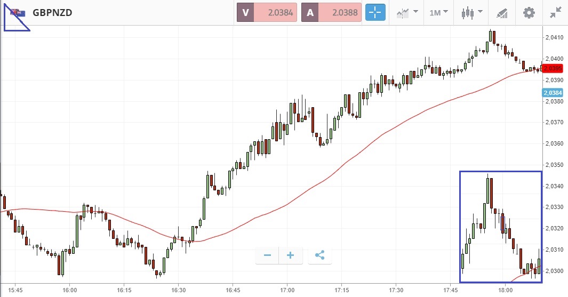The image size is (568, 297).
Task: Click the V sell price 2.0384 button
Action: point(266,13)
